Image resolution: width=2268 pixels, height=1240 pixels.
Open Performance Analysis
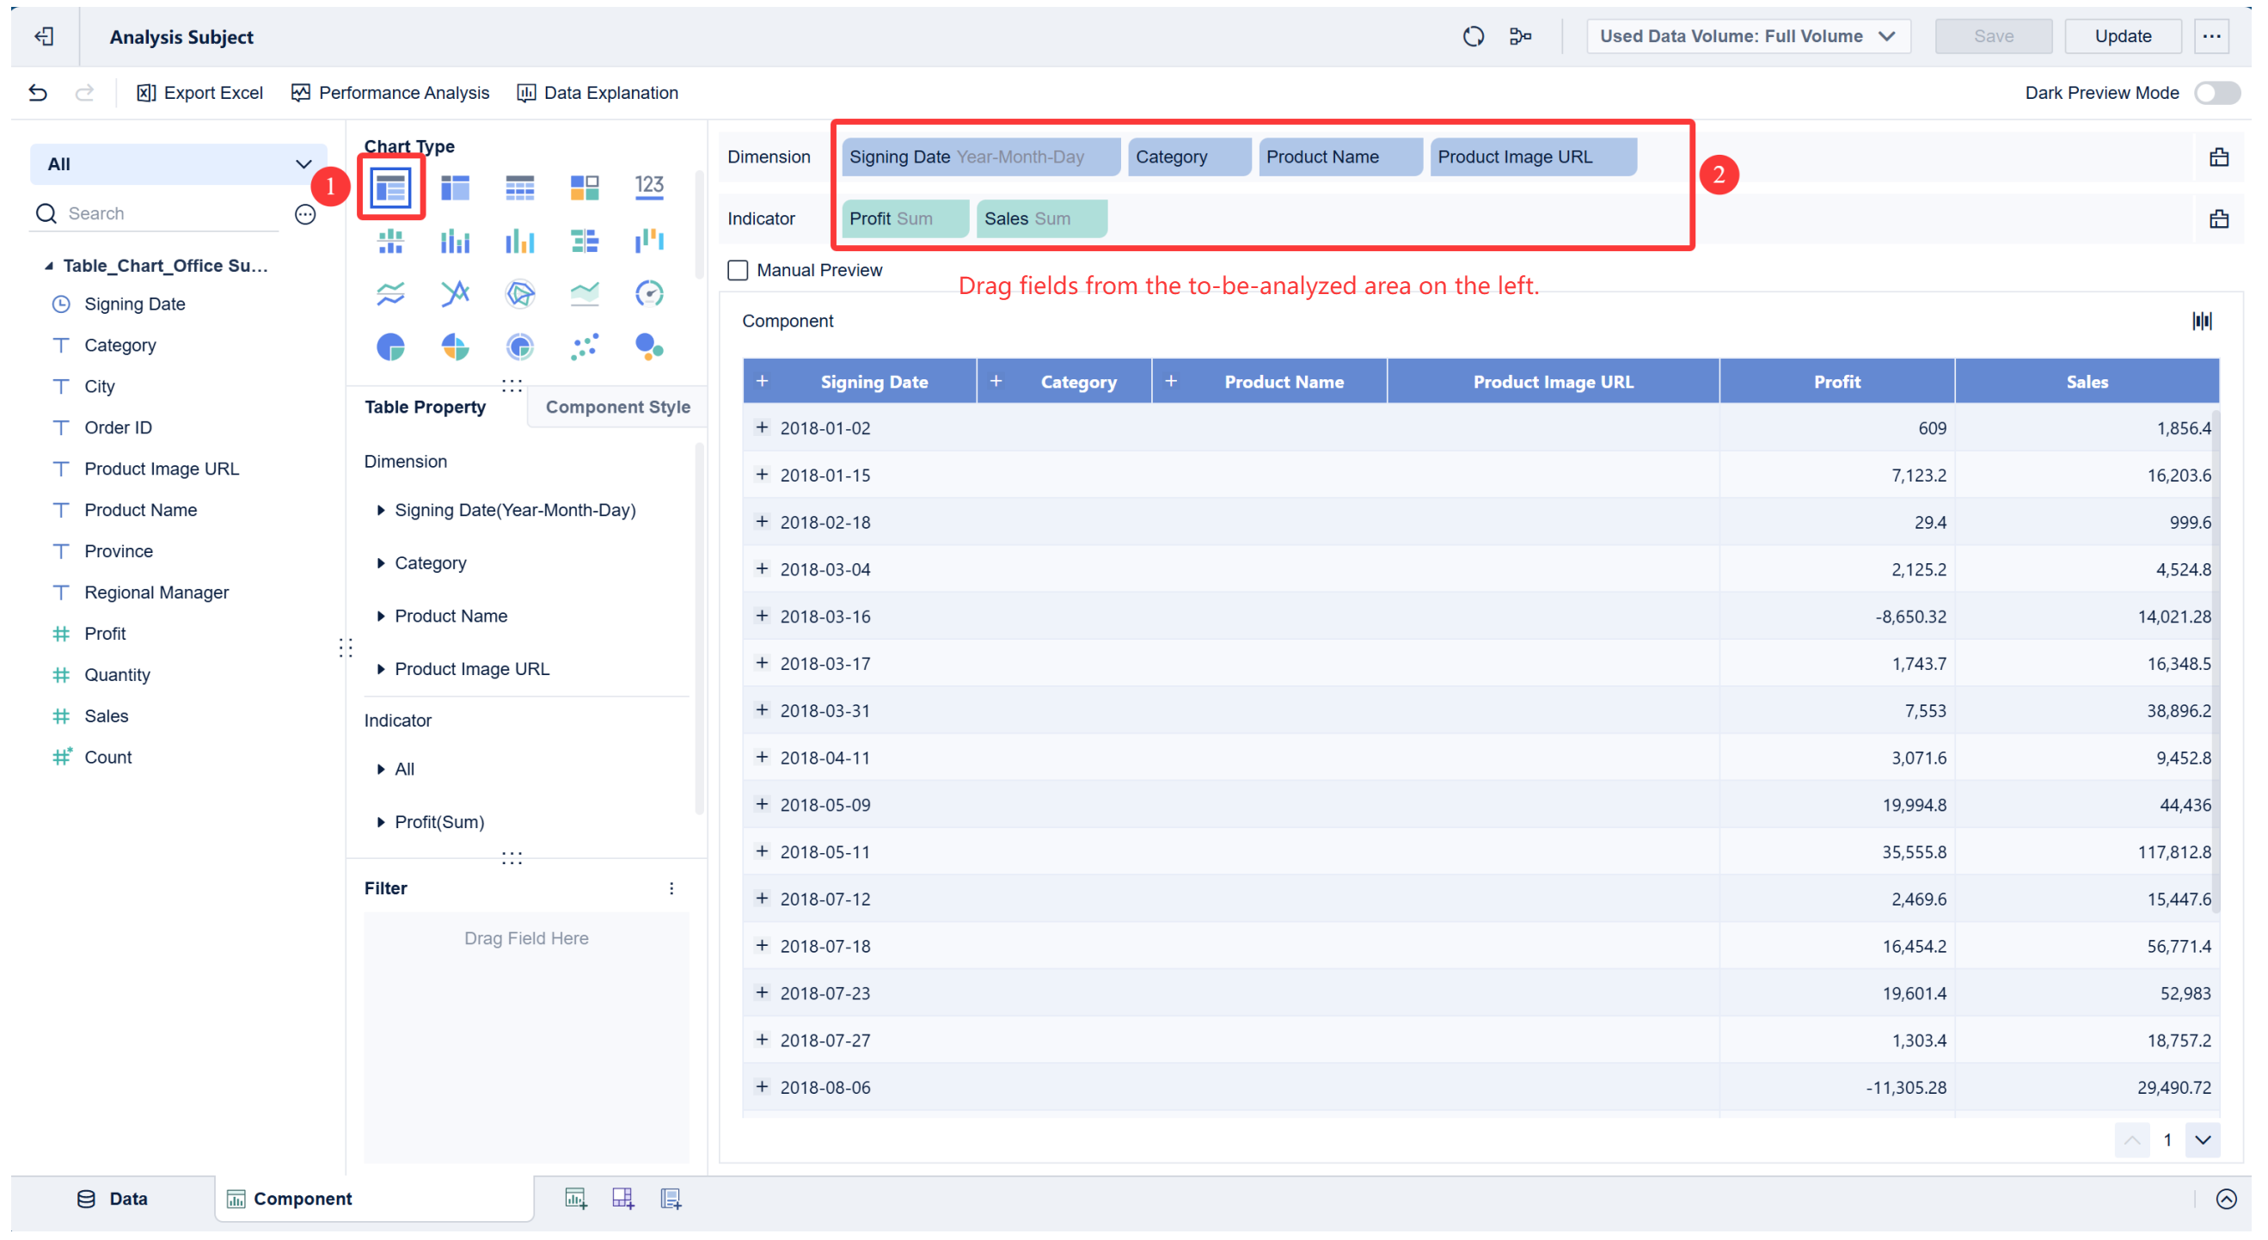(x=391, y=93)
